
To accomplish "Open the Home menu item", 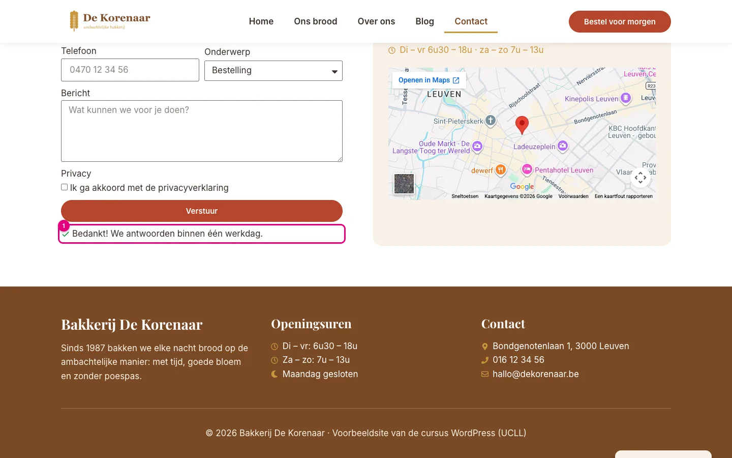I will [261, 21].
